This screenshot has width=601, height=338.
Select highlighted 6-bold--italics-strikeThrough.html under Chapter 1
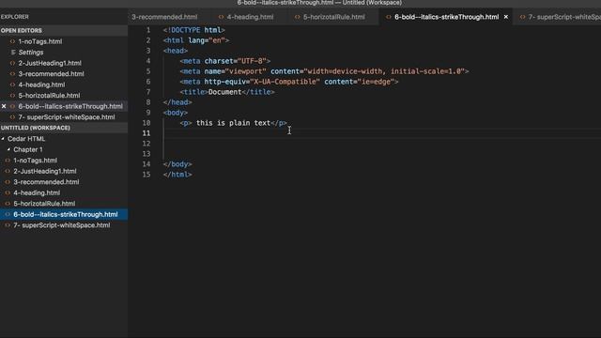(66, 214)
